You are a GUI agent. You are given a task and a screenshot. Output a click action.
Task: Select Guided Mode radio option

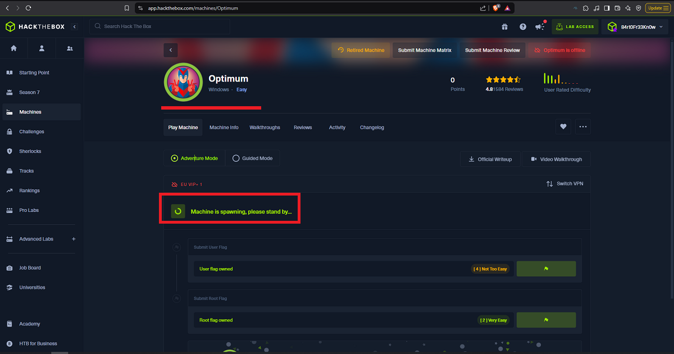(252, 158)
